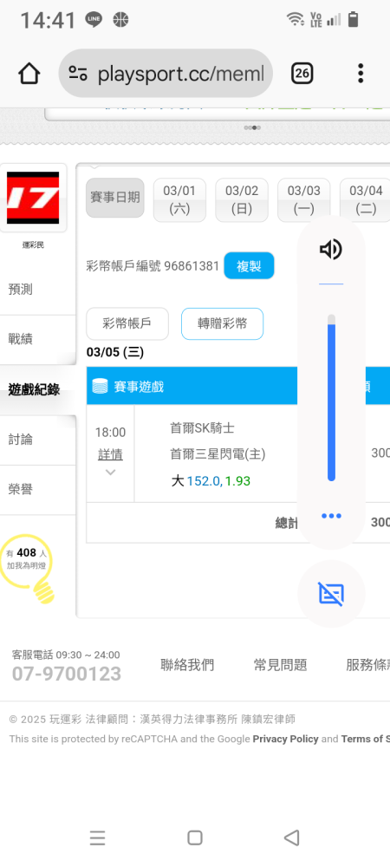The image size is (390, 867).
Task: Open the 轉贈彩幣 button
Action: (222, 324)
